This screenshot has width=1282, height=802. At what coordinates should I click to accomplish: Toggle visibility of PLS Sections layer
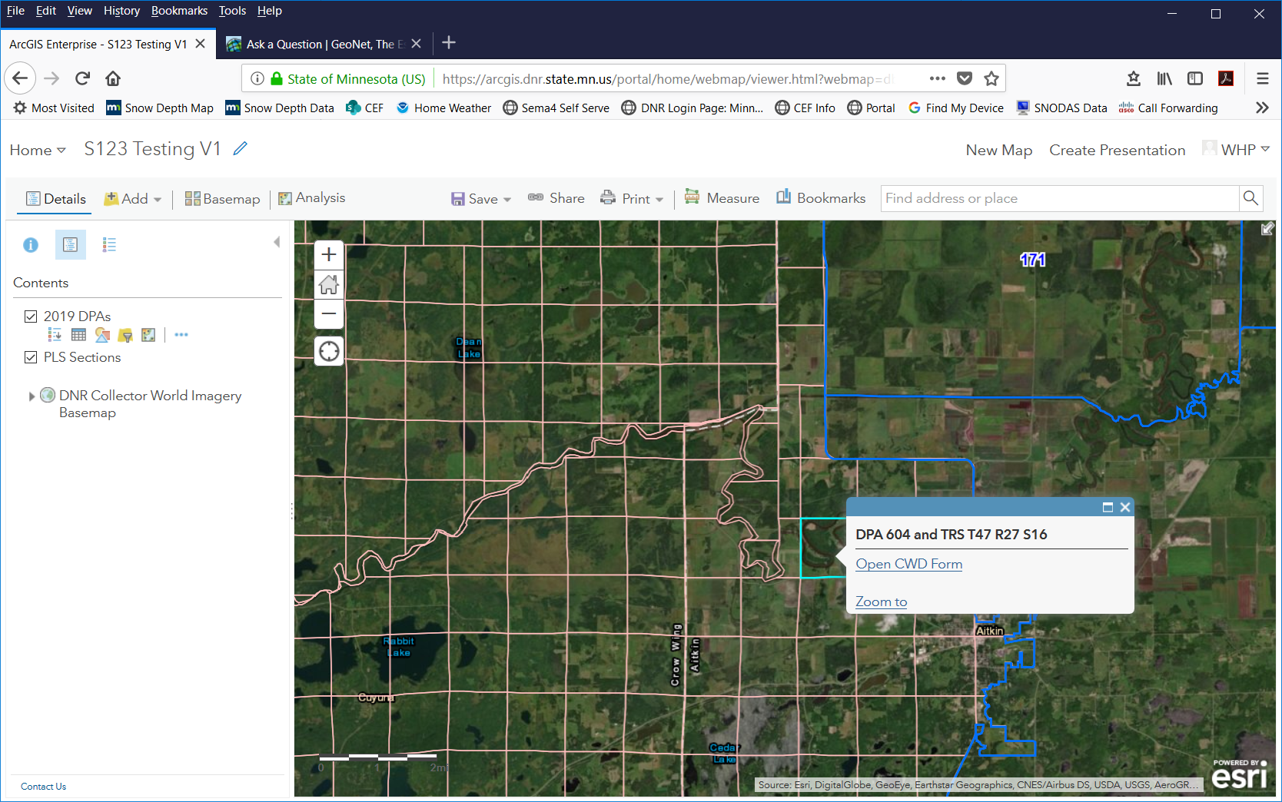pos(31,357)
